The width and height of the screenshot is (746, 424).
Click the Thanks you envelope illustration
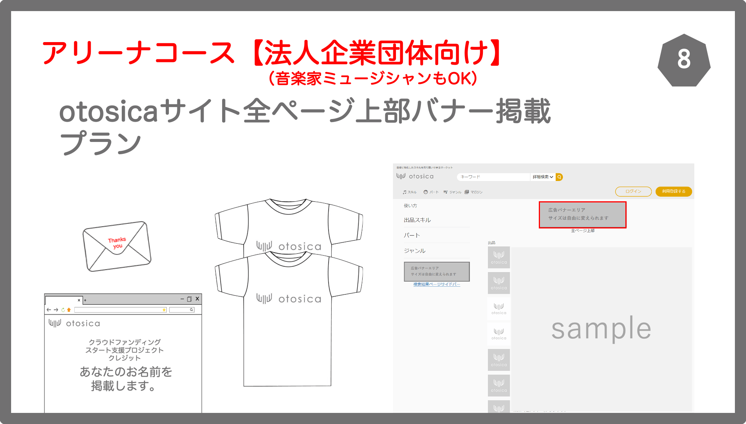click(x=117, y=246)
